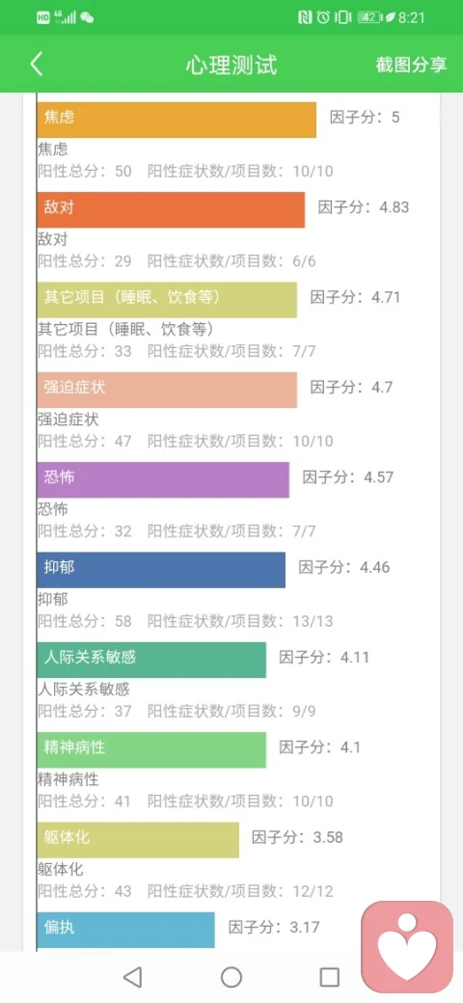Image resolution: width=463 pixels, height=1003 pixels.
Task: Tap 截图分享 to share screenshot
Action: (411, 65)
